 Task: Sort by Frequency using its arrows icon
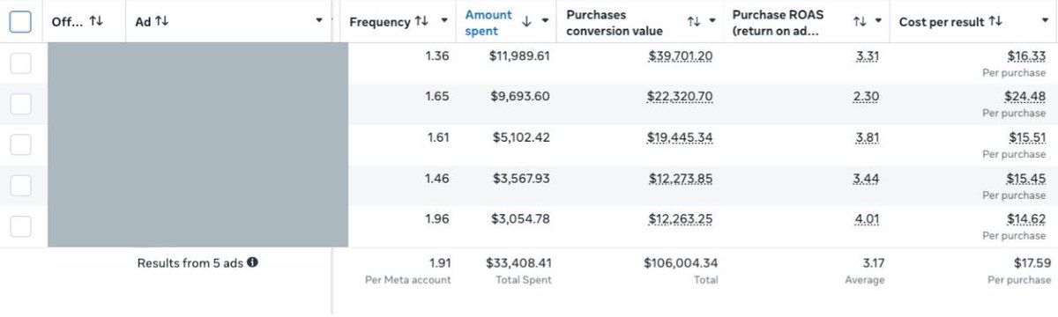(x=421, y=21)
